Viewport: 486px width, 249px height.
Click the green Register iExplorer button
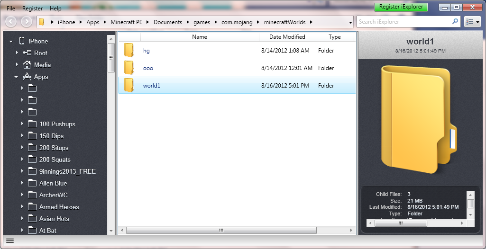pyautogui.click(x=401, y=7)
